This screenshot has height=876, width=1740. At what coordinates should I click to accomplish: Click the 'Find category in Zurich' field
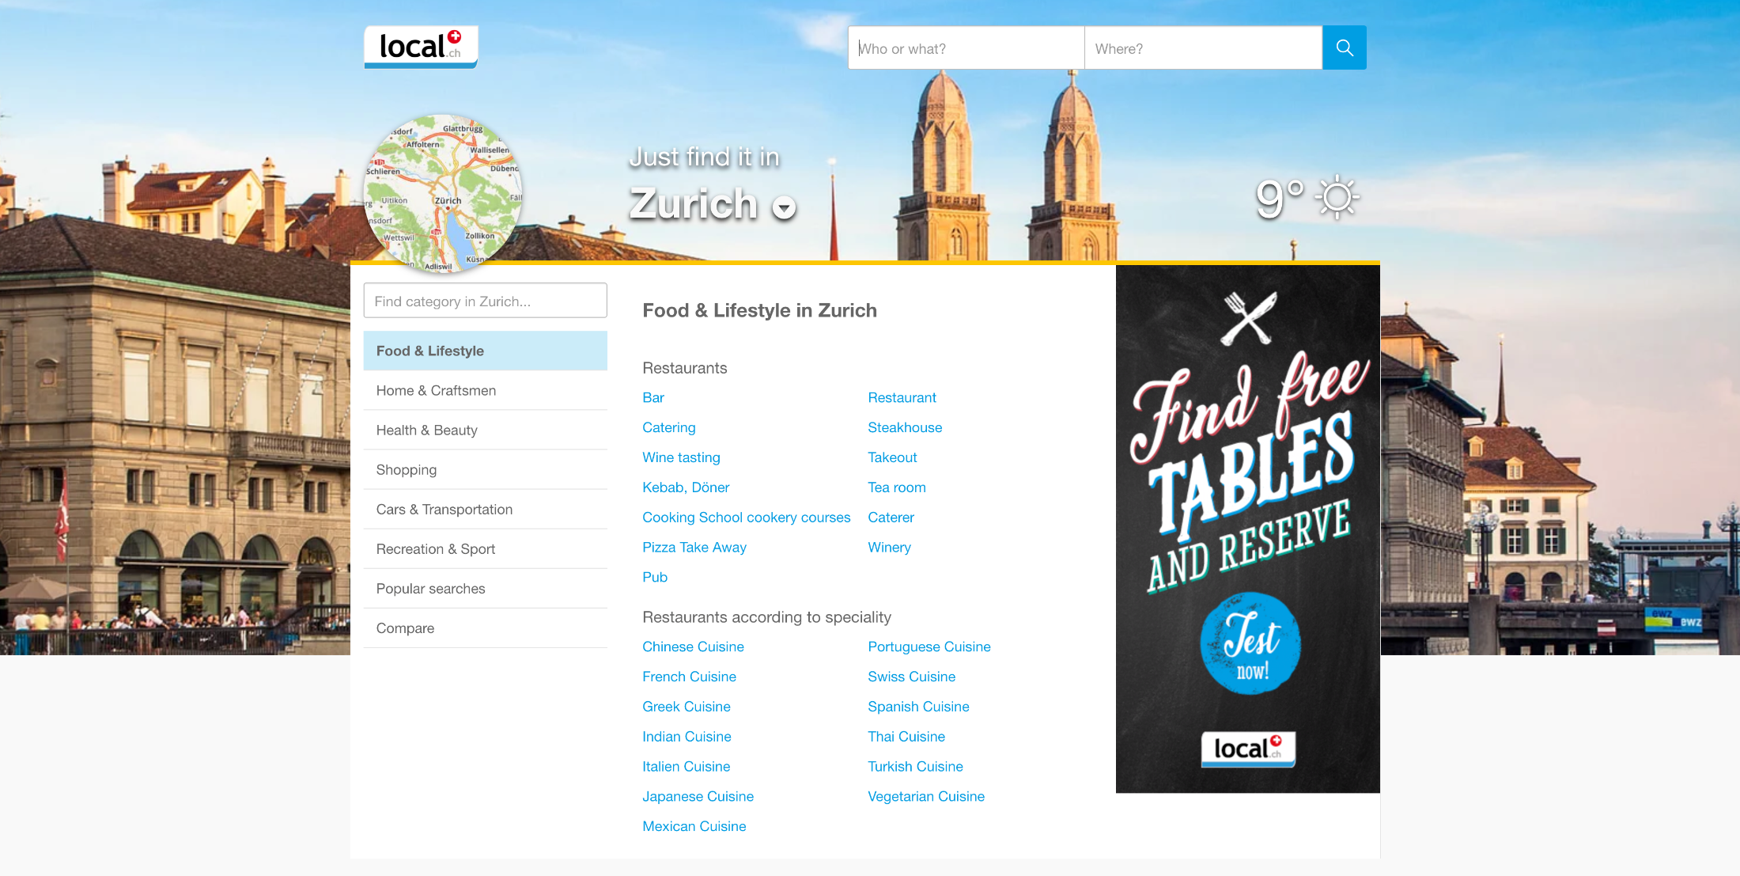pyautogui.click(x=485, y=301)
